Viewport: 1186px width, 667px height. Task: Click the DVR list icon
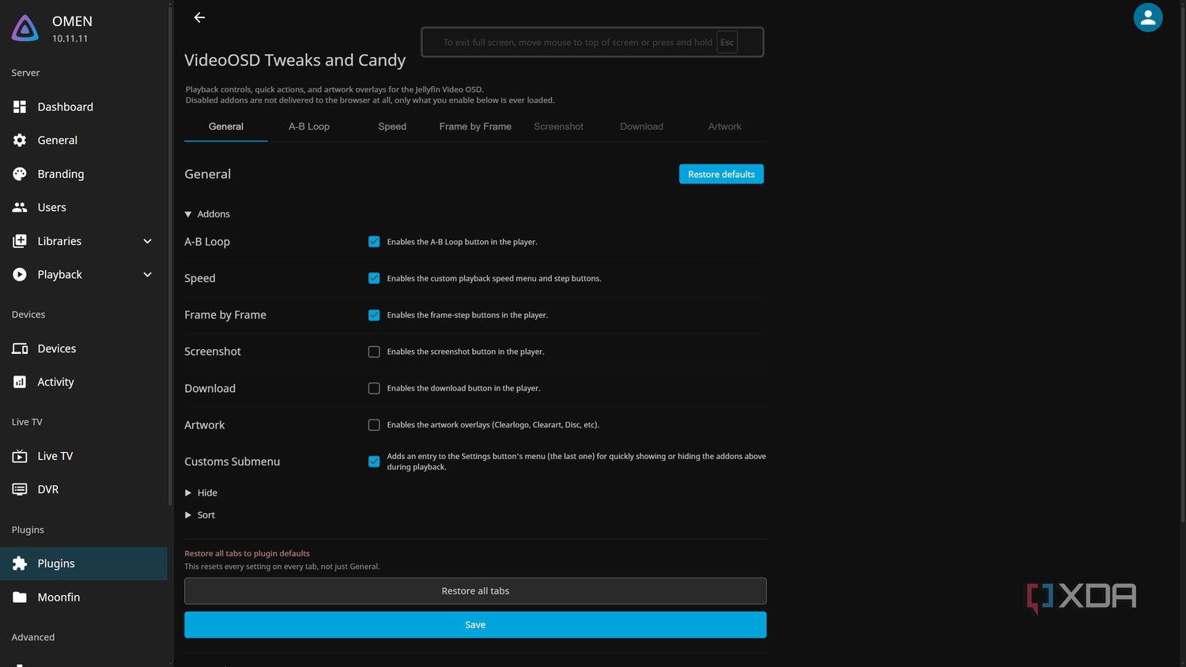[20, 489]
